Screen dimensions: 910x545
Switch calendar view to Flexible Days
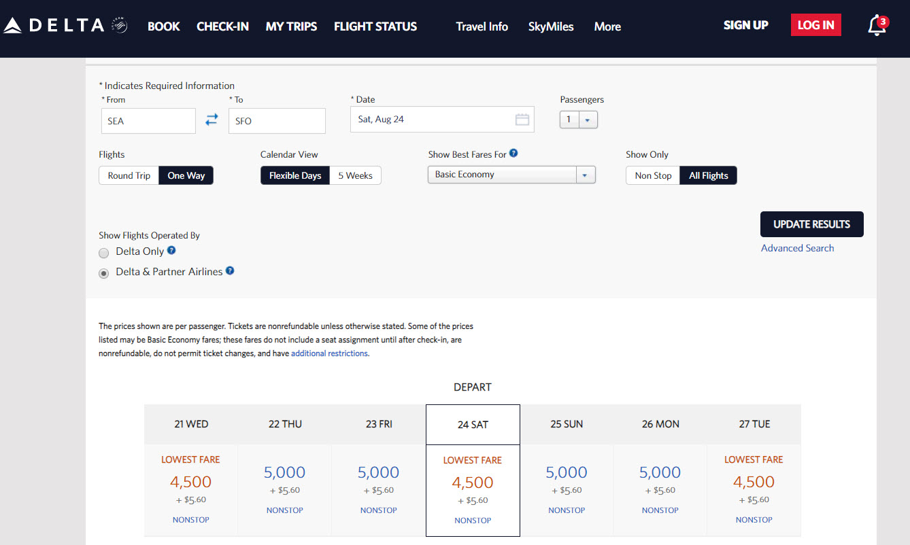pyautogui.click(x=295, y=175)
